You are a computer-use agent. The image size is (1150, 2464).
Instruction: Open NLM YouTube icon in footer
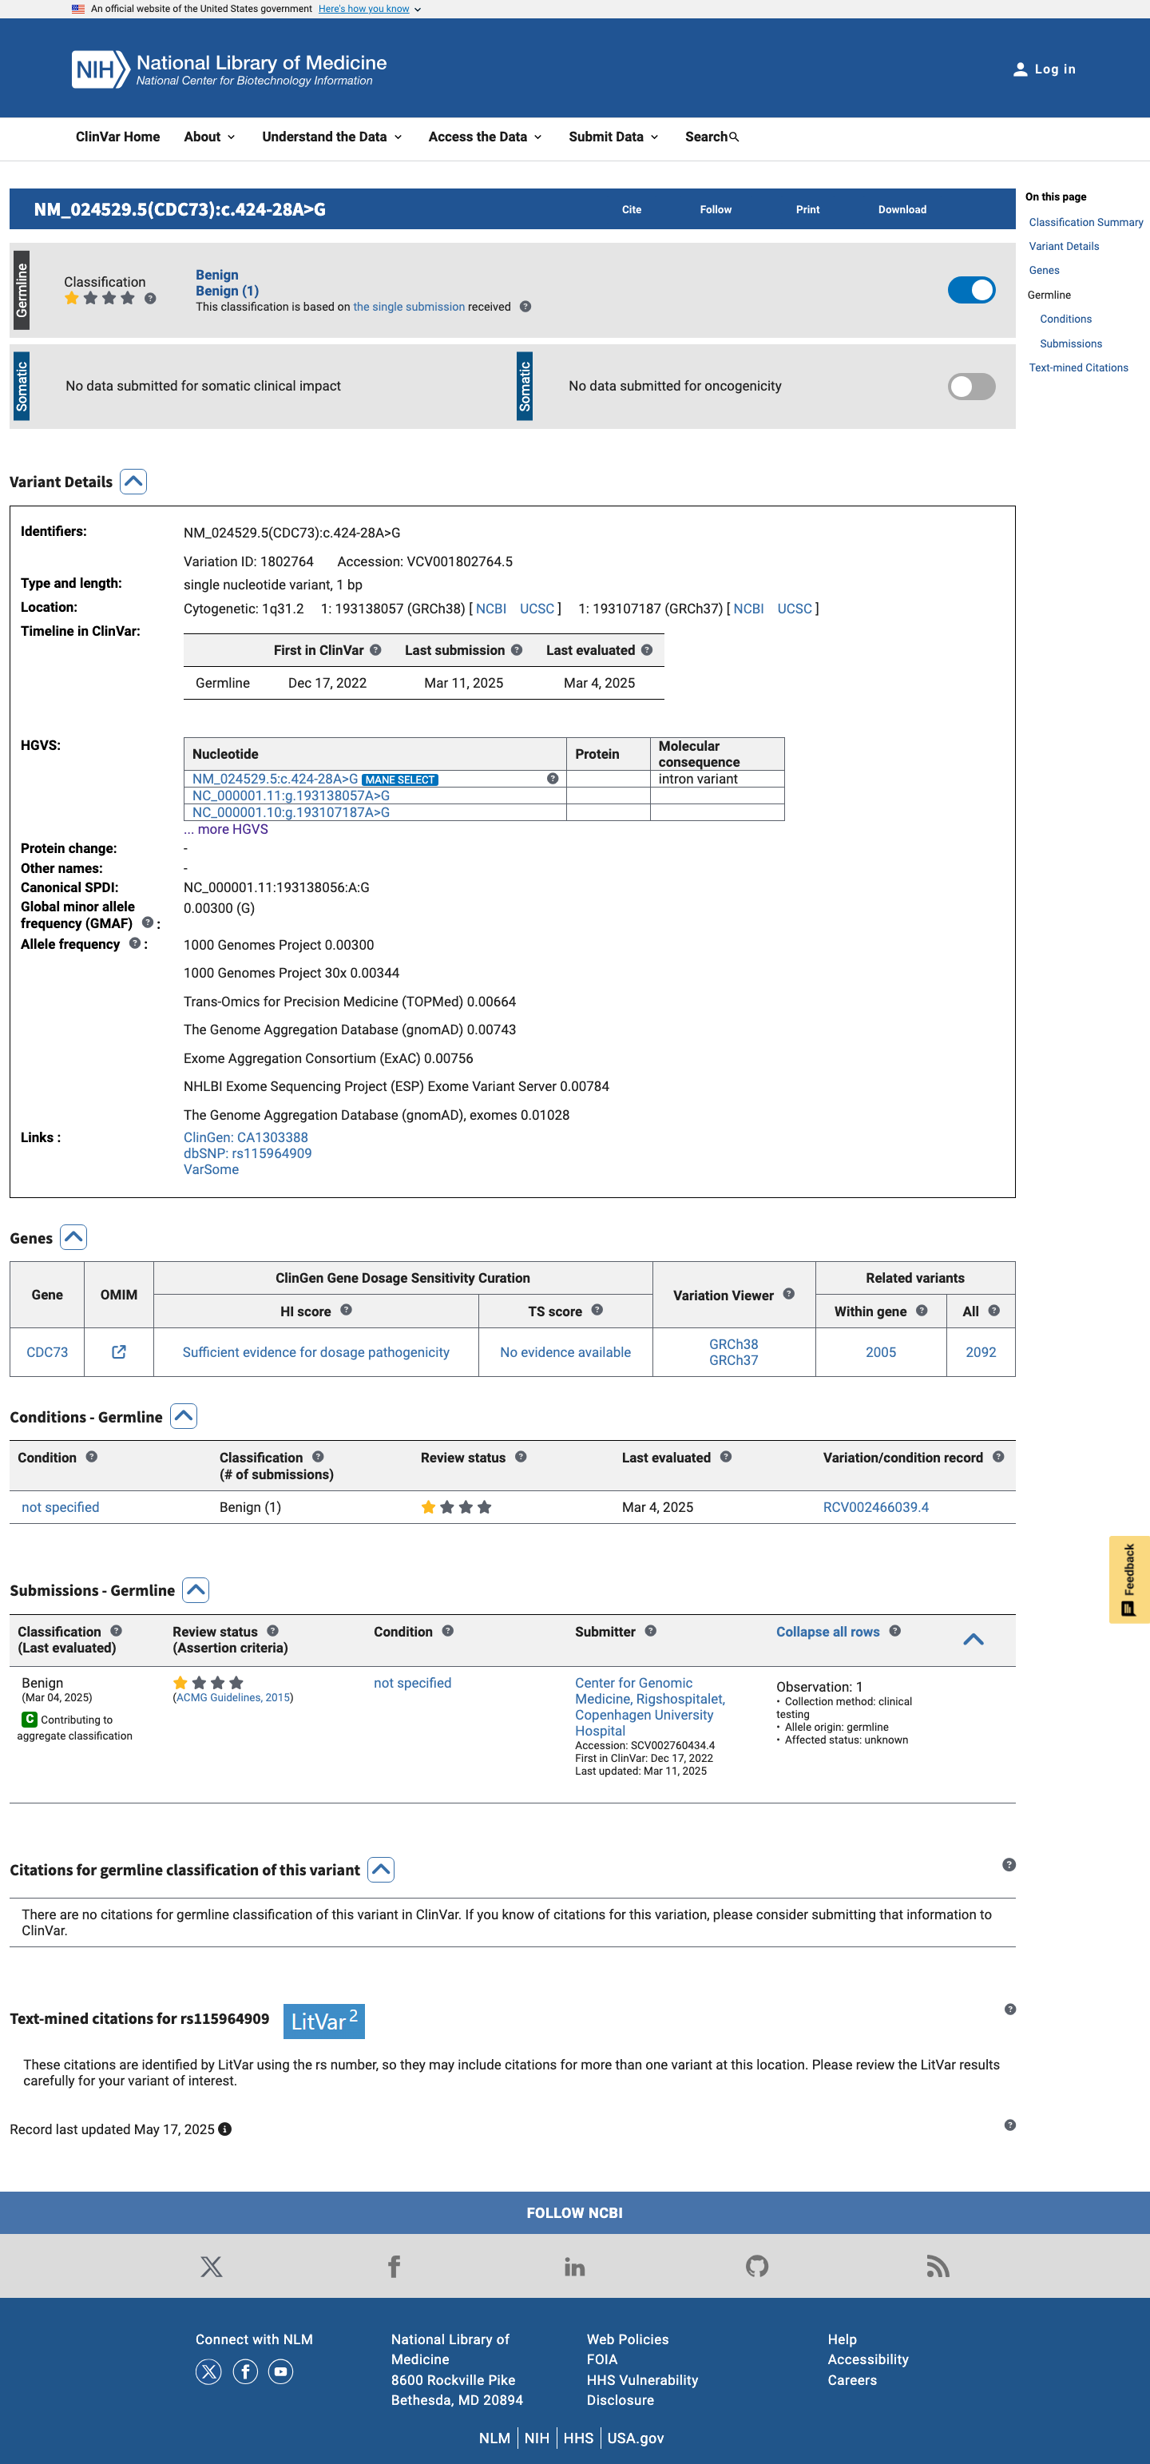pyautogui.click(x=280, y=2371)
